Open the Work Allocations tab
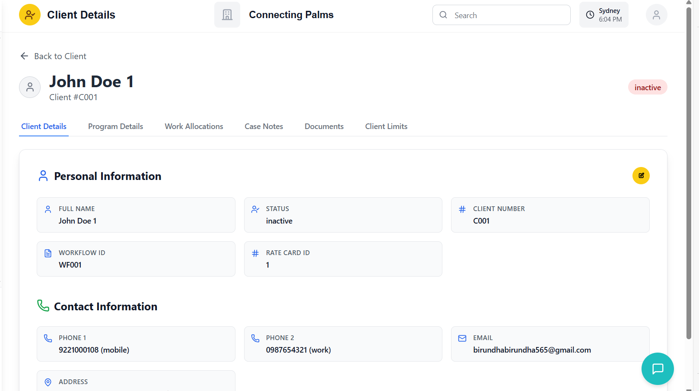Image resolution: width=699 pixels, height=391 pixels. pos(194,126)
